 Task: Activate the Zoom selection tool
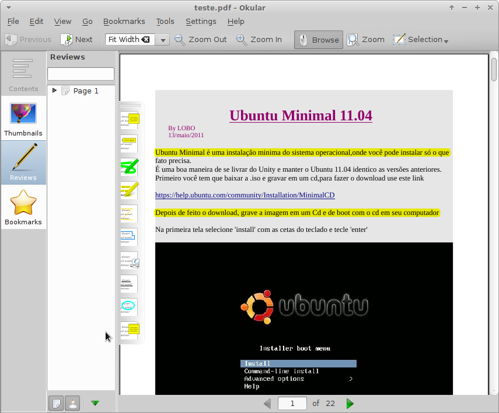click(x=366, y=40)
